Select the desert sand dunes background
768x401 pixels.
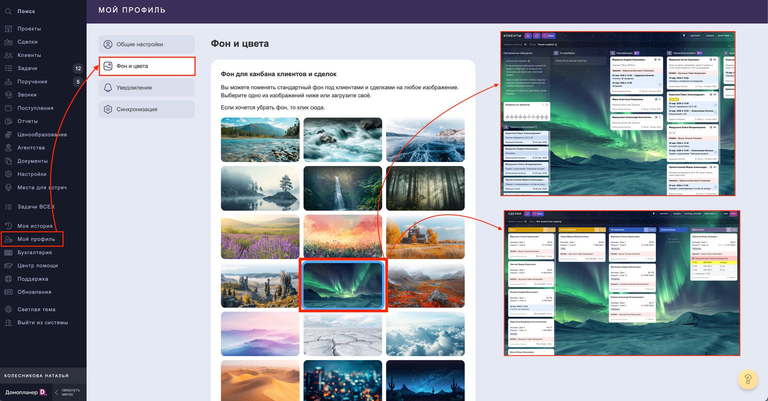tap(260, 380)
